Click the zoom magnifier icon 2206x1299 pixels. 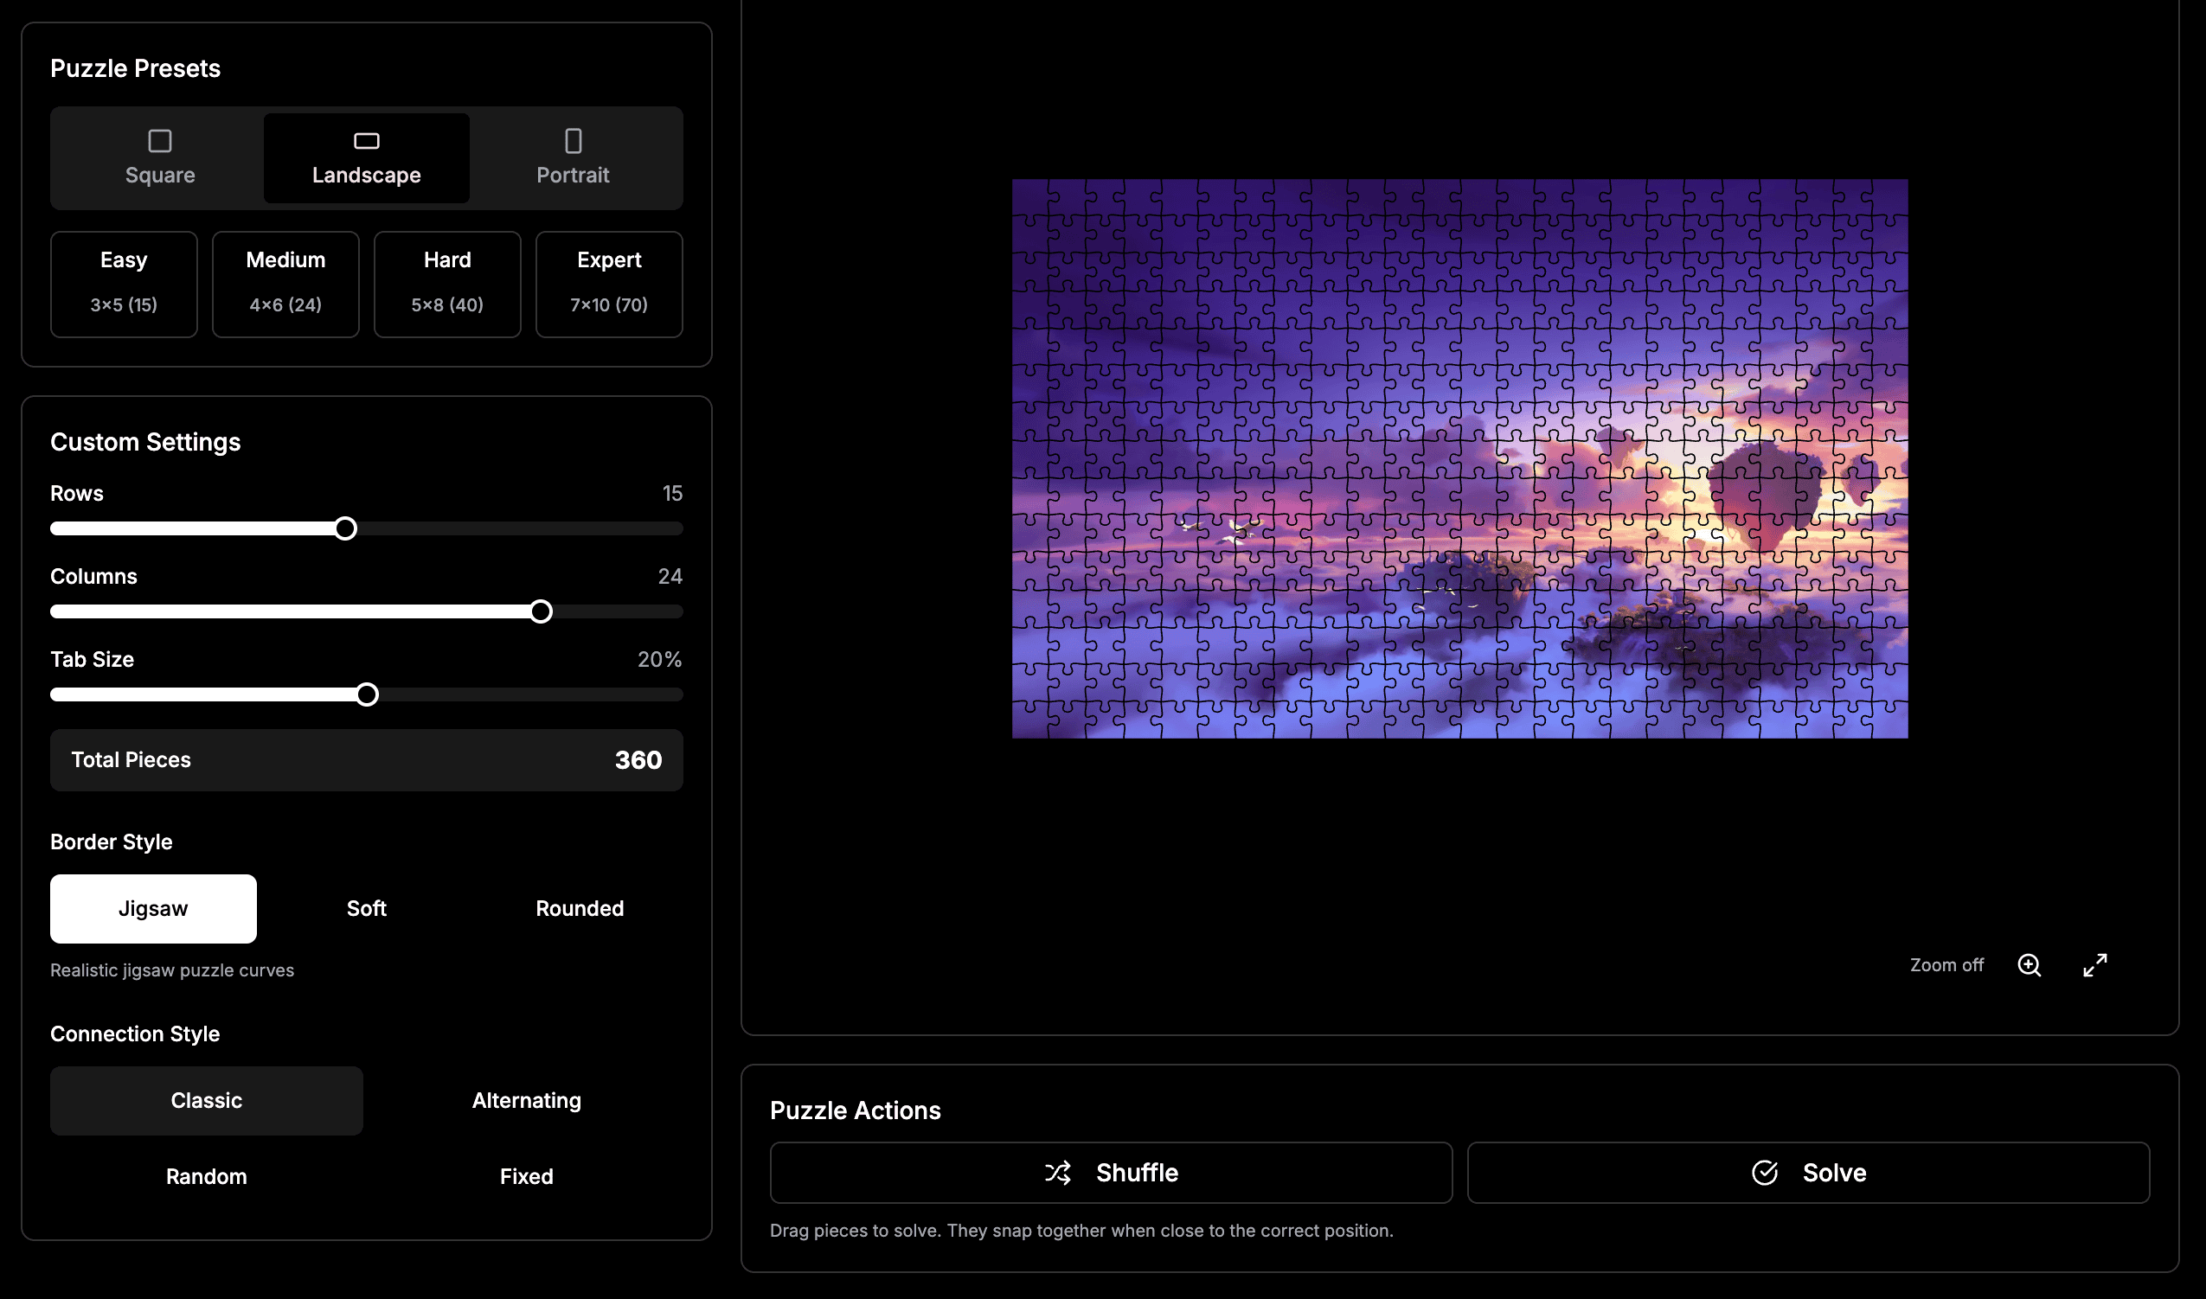(2029, 964)
